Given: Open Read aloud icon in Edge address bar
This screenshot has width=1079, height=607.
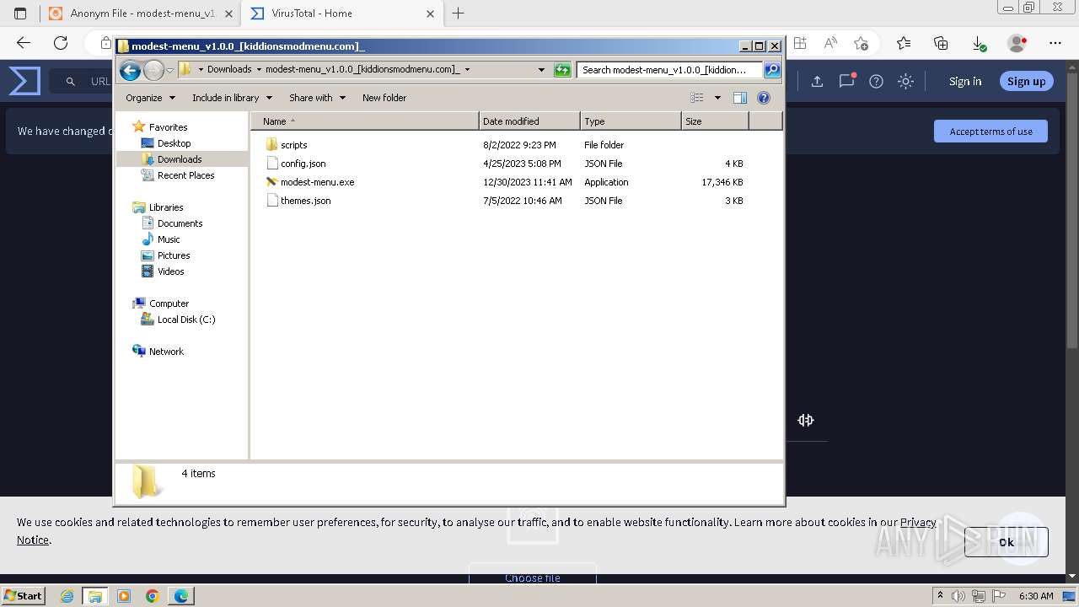Looking at the screenshot, I should [x=830, y=43].
